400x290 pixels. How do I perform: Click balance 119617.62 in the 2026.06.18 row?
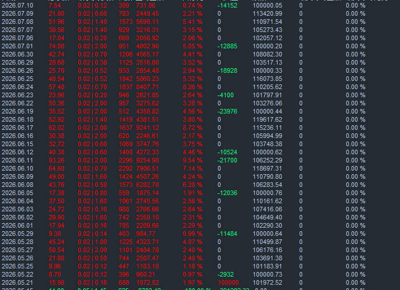point(267,119)
